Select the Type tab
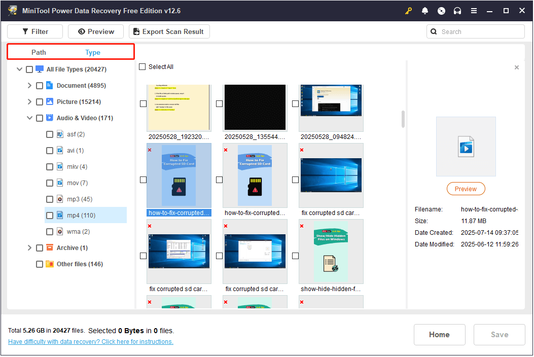 tap(93, 52)
